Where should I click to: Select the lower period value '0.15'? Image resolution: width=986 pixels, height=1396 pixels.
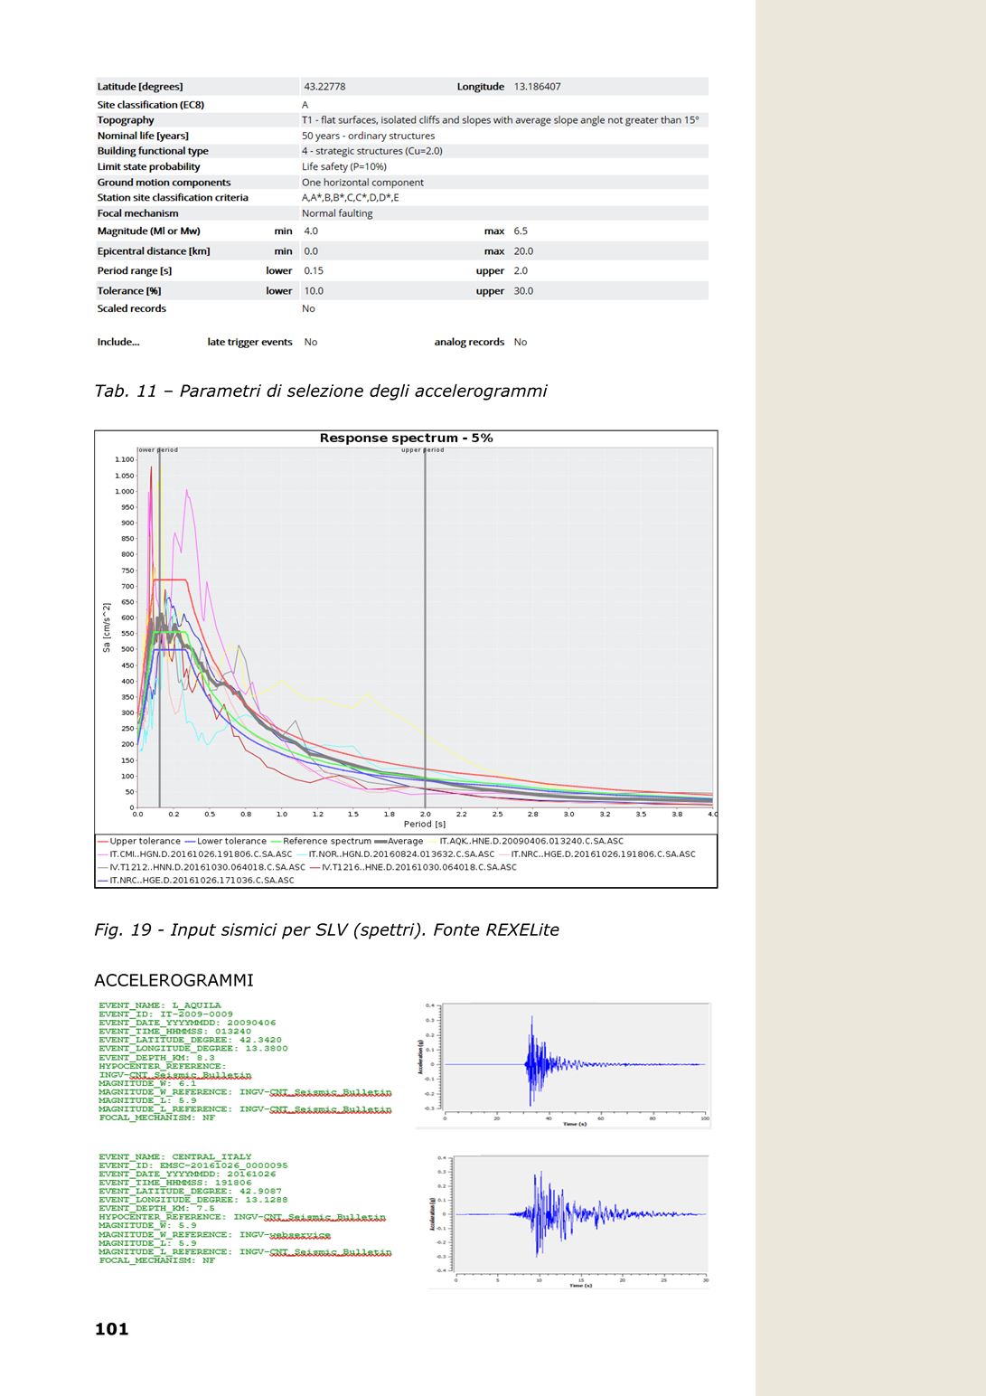(314, 271)
